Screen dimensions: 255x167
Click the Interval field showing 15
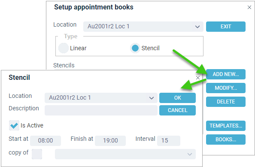pos(169,141)
